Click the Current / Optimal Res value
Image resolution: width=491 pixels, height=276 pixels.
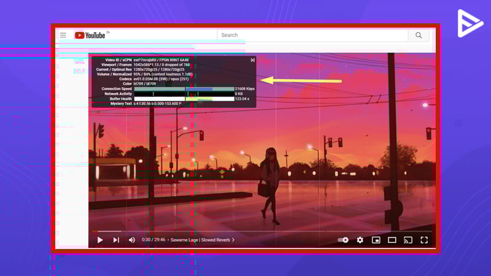[x=159, y=69]
